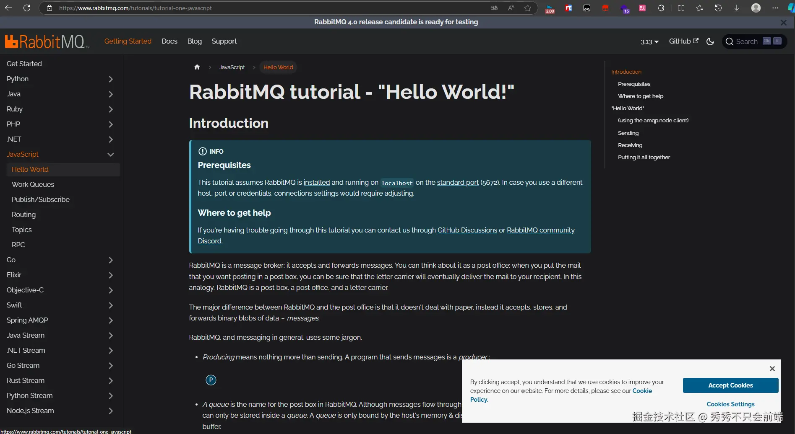Screen dimensions: 795x434
Task: Toggle dark/light mode moon icon
Action: click(710, 41)
